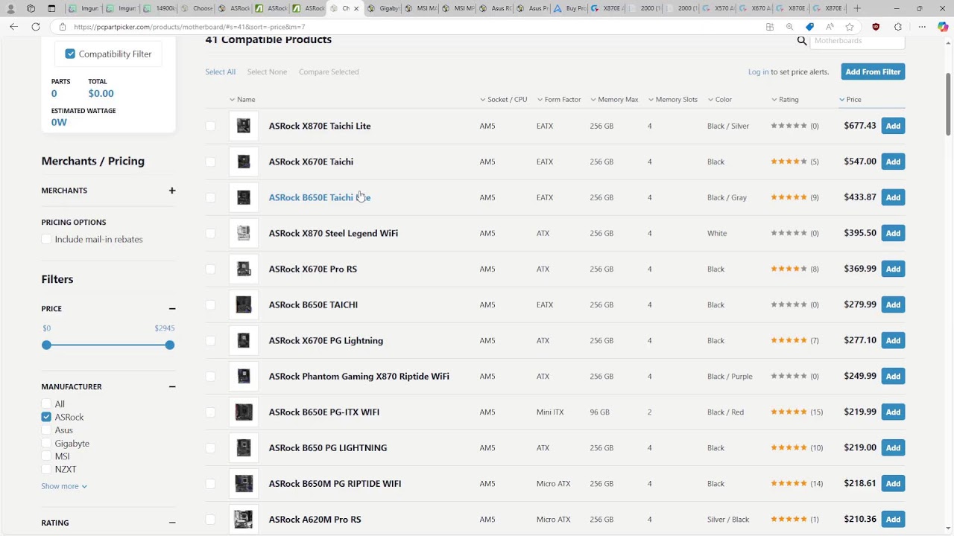This screenshot has height=536, width=954.
Task: Add page to favorites with star icon
Action: [x=850, y=27]
